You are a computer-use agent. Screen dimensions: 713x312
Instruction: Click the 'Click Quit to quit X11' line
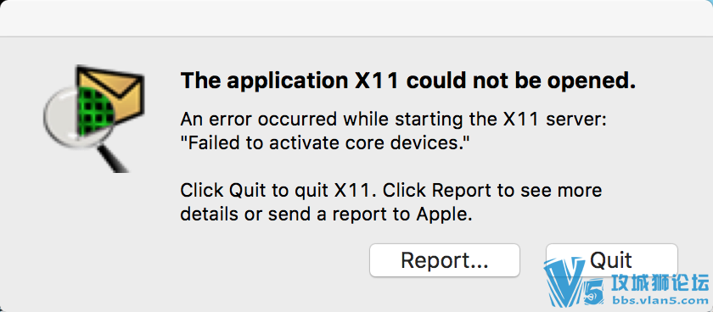[x=391, y=190]
